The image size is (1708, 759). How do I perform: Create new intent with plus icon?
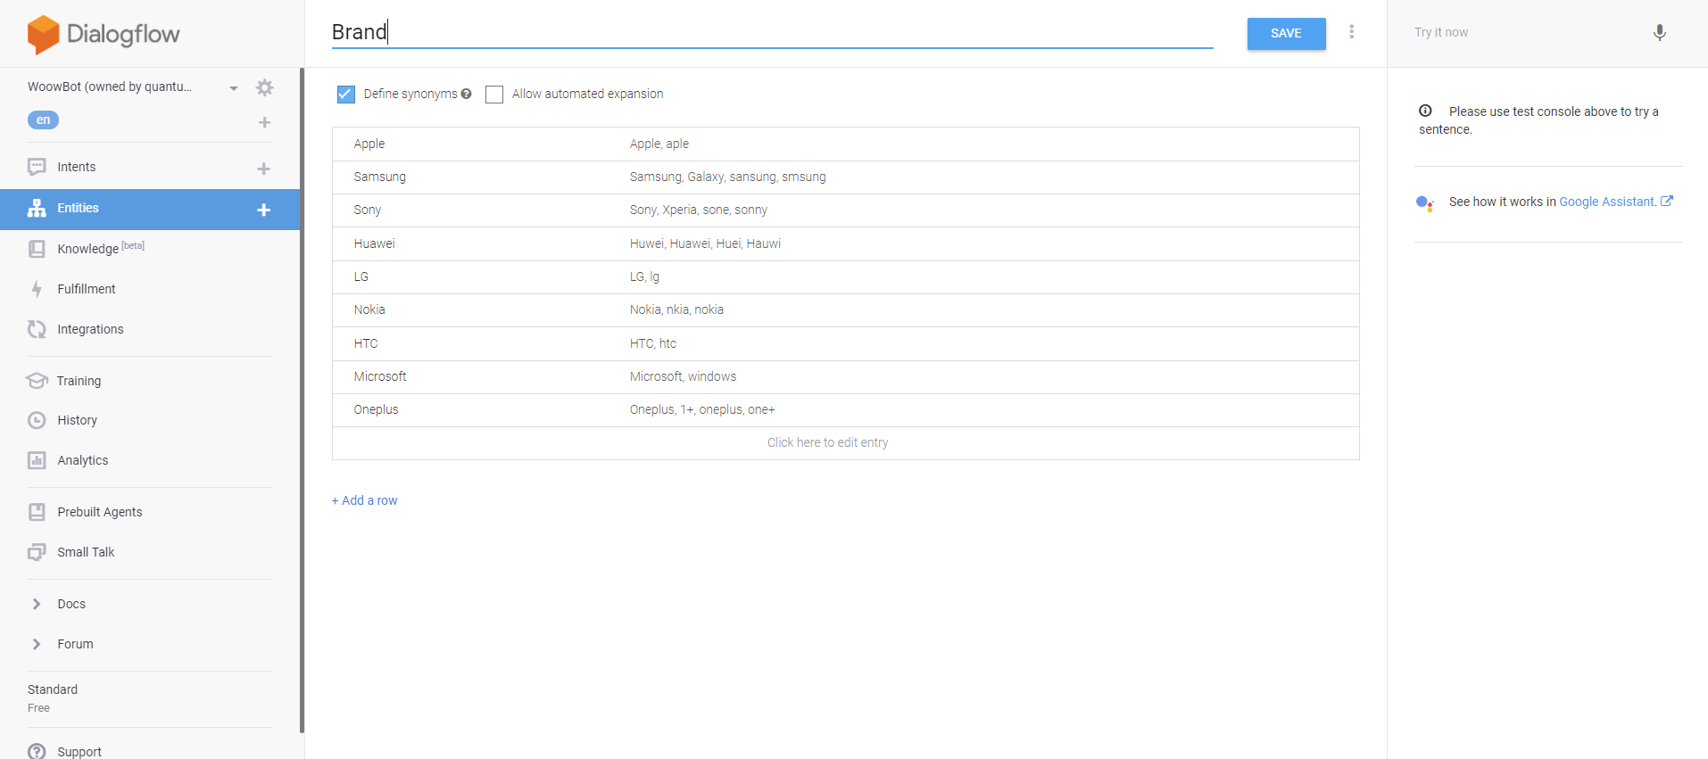264,169
